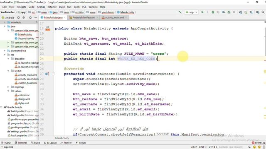Expand the manifests folder
The height and width of the screenshot is (149, 266).
click(x=5, y=22)
